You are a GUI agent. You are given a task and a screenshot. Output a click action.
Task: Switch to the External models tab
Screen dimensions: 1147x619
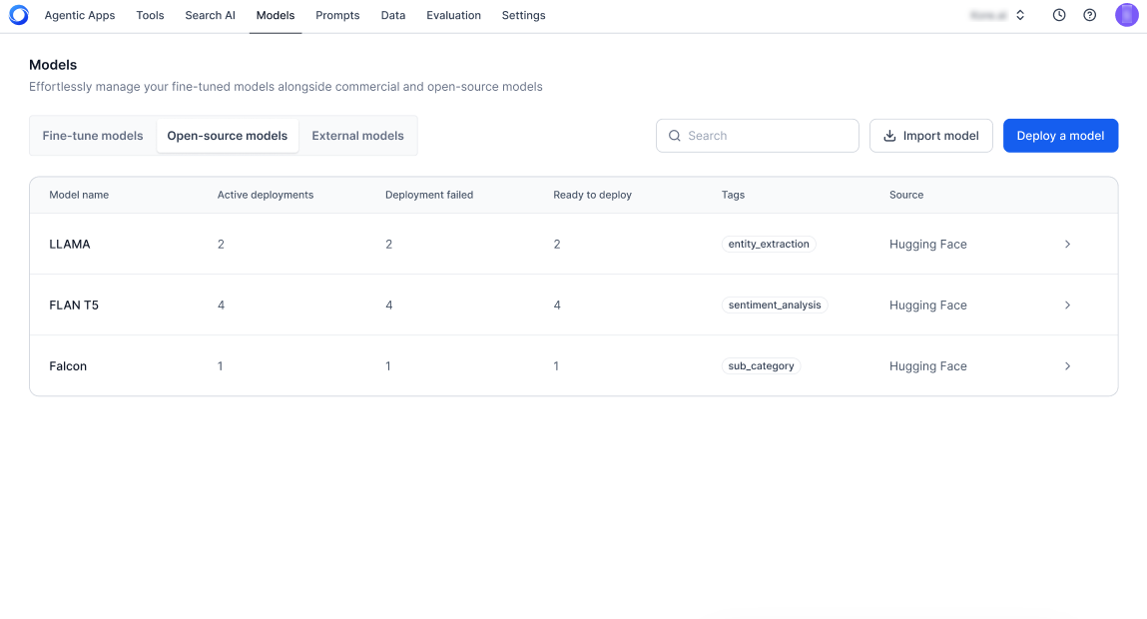(x=357, y=136)
